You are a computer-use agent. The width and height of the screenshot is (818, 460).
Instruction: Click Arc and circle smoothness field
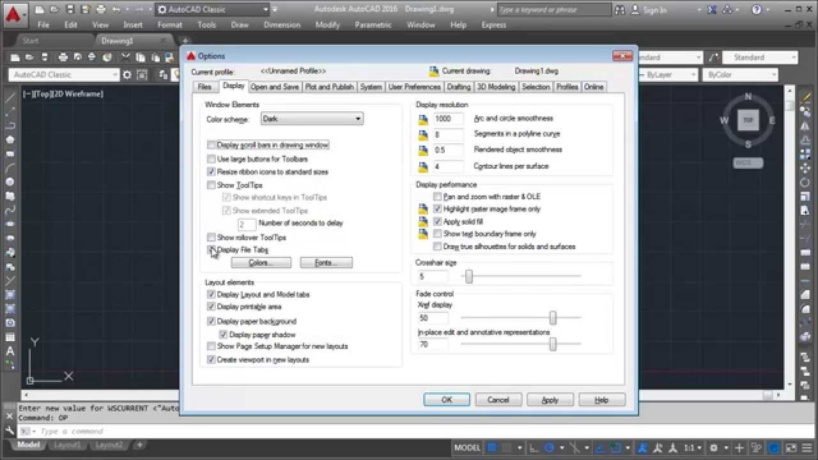point(448,119)
